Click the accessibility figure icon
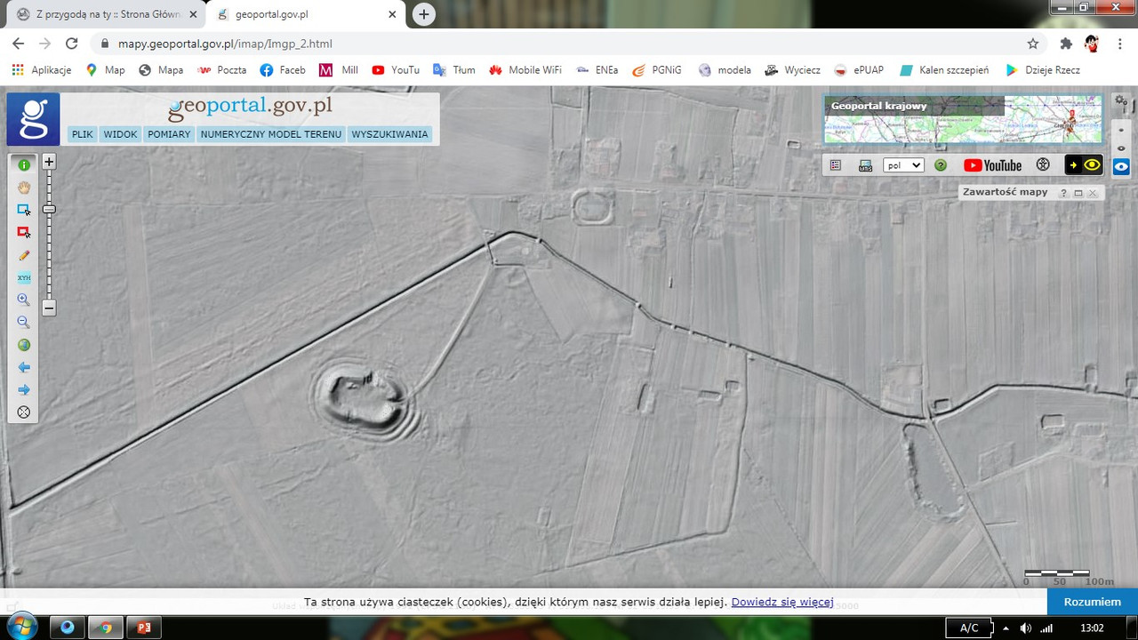The height and width of the screenshot is (640, 1138). 1044,165
